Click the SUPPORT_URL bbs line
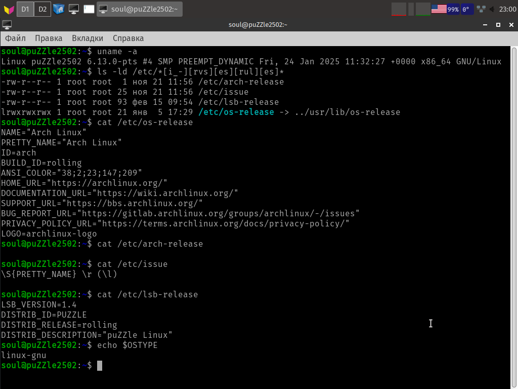 click(102, 204)
